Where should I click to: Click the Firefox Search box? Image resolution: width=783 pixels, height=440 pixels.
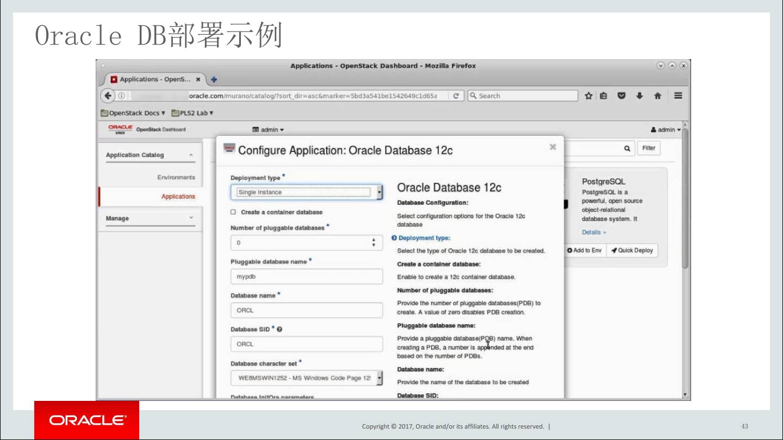click(523, 96)
